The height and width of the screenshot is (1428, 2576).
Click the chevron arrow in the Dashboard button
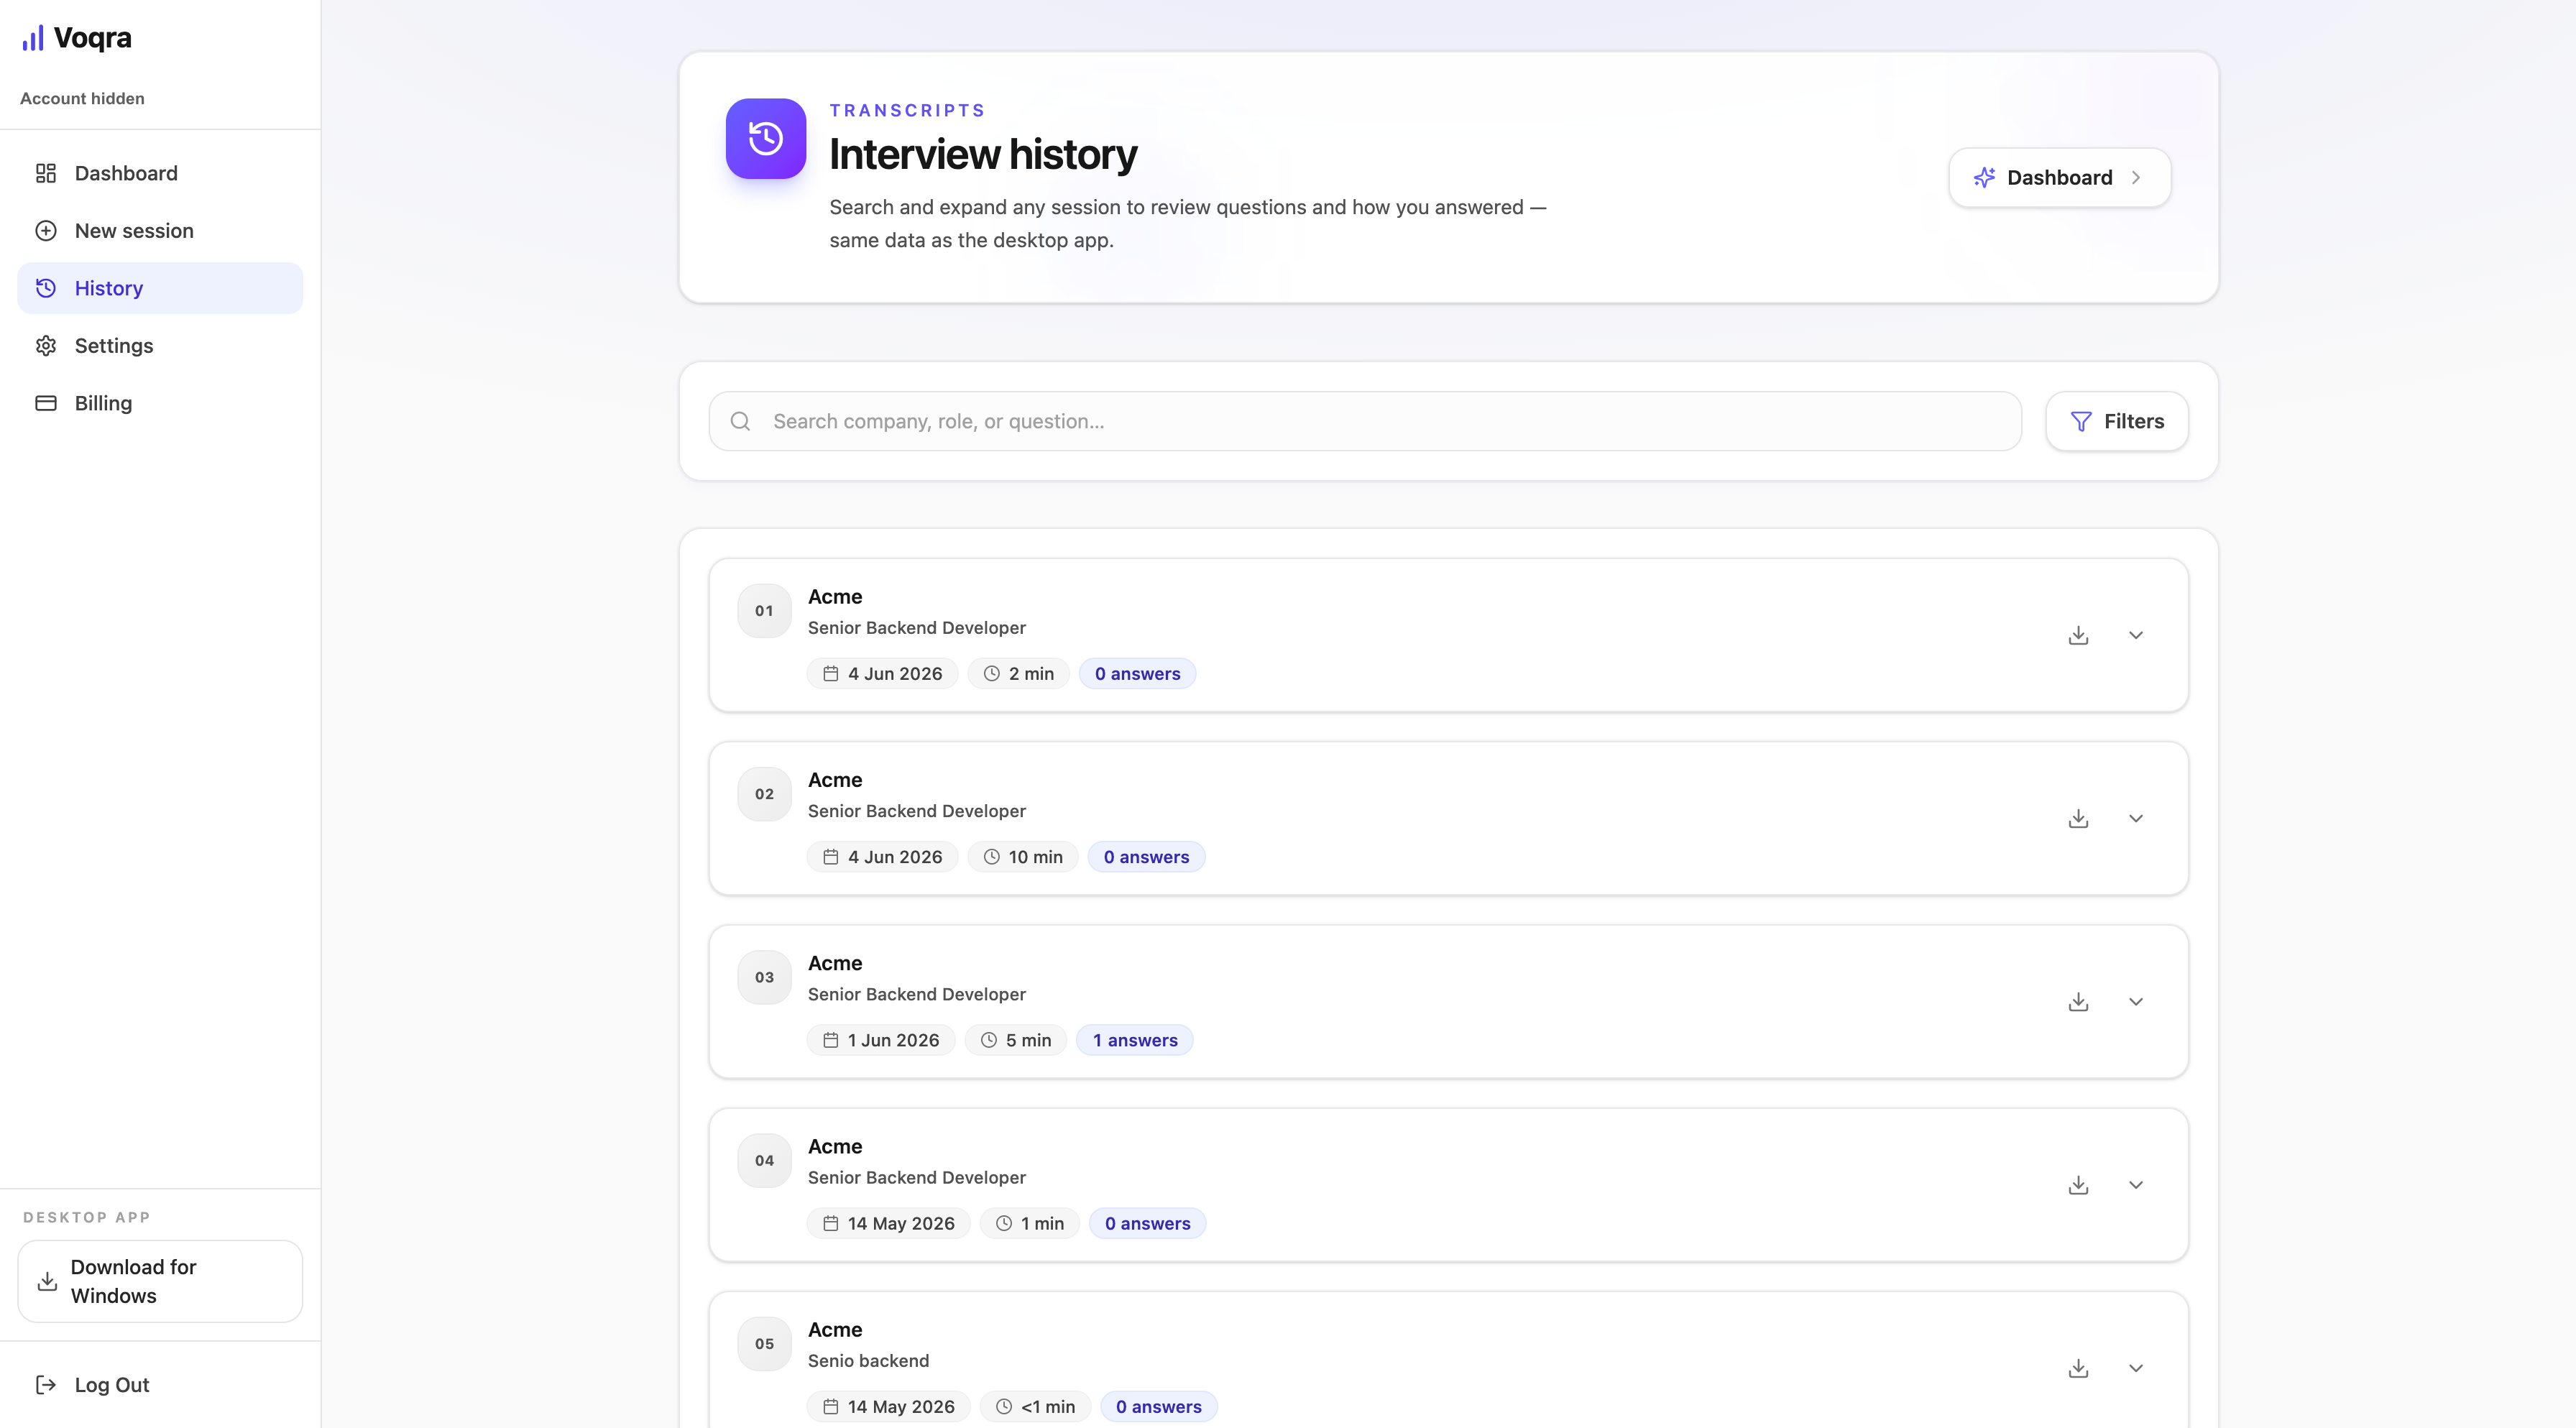pyautogui.click(x=2136, y=178)
